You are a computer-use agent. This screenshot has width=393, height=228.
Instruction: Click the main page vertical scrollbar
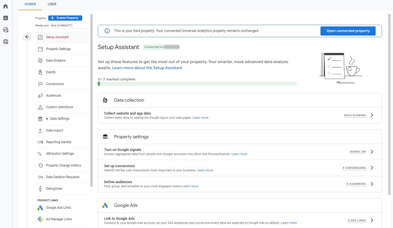[x=389, y=105]
